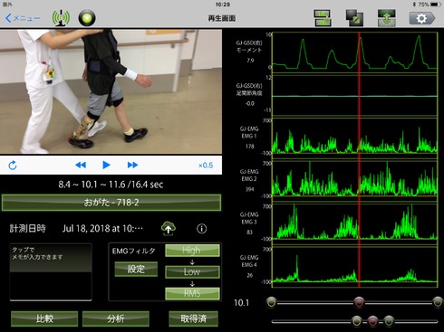Tap the wireless sensor antenna icon
Screen dimensions: 444x332
(x=61, y=18)
